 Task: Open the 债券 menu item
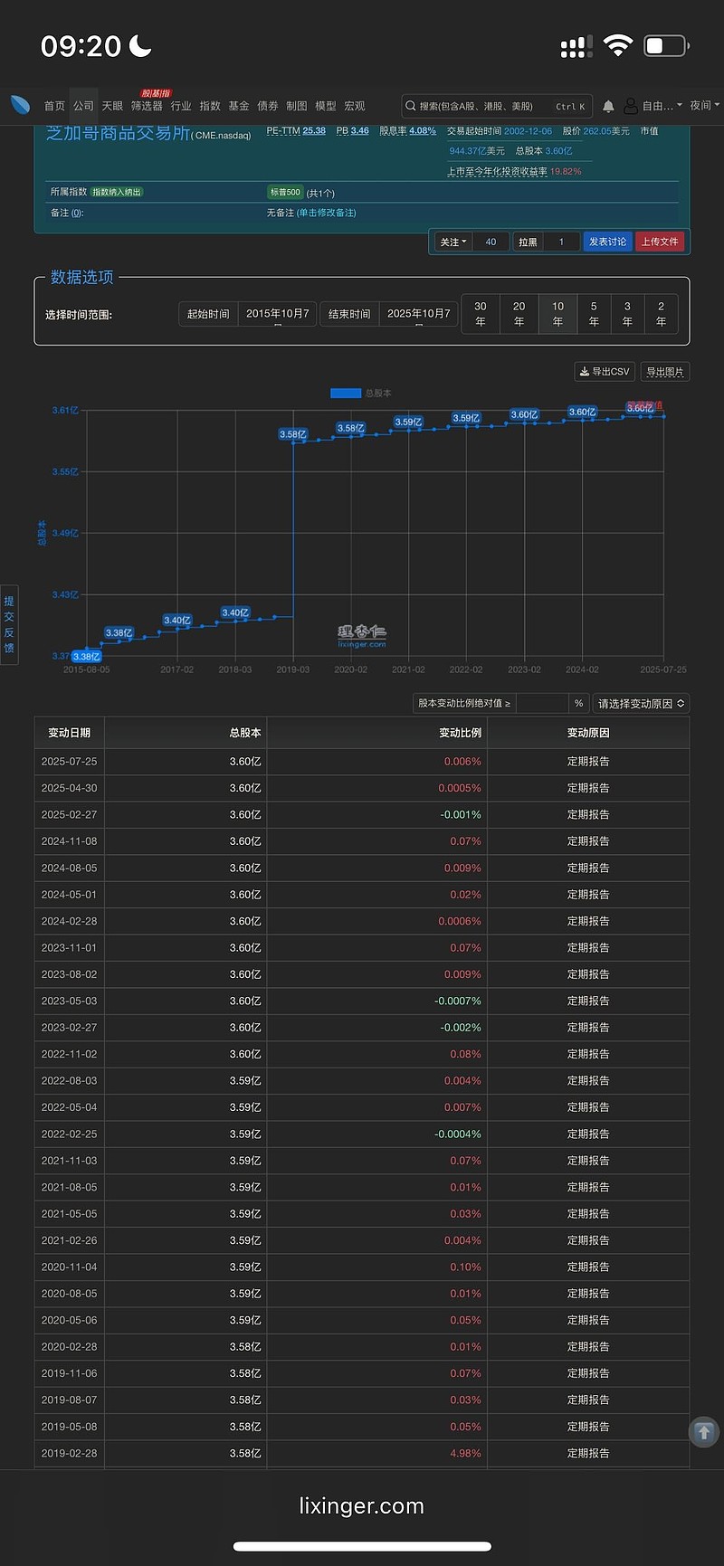268,106
